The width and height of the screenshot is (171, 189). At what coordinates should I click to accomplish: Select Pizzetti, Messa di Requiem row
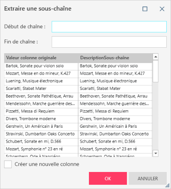point(78,111)
